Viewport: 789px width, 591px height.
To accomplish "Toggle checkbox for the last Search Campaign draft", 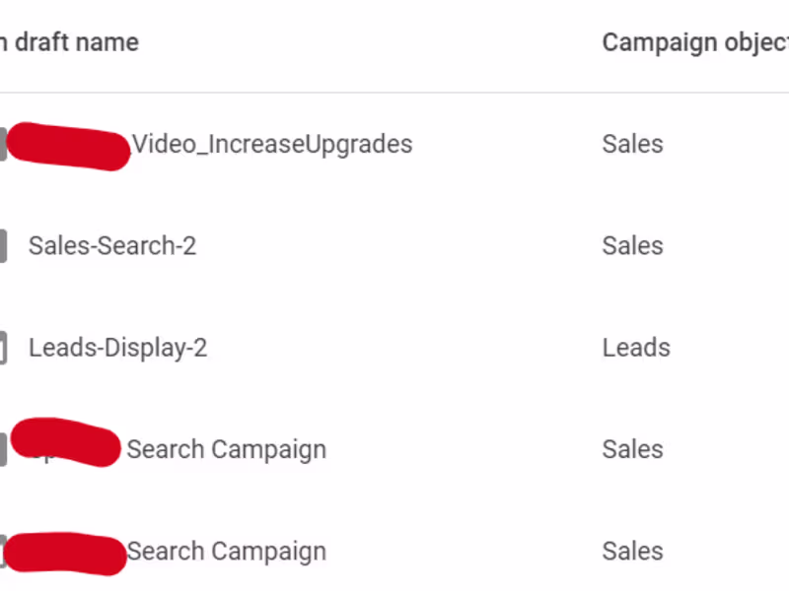I will (x=3, y=552).
